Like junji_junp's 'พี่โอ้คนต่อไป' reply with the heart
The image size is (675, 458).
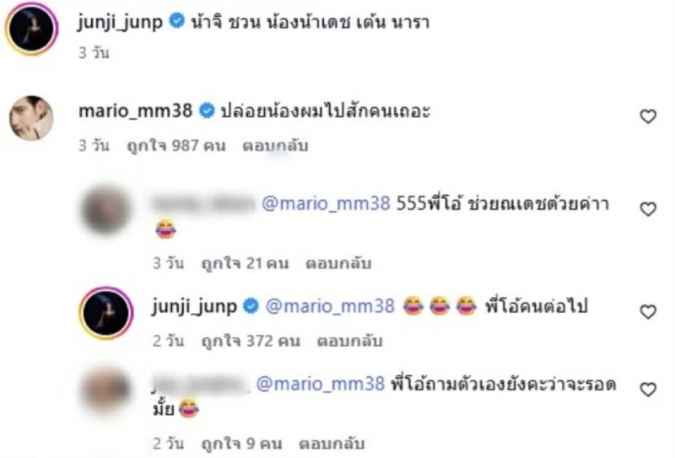coord(648,311)
